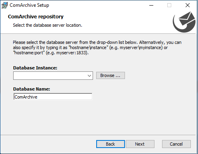Open the Database Instance drop-down list

pos(89,76)
